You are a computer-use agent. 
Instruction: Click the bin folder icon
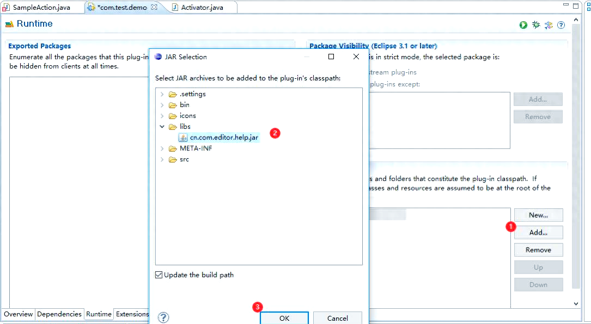[x=173, y=105]
